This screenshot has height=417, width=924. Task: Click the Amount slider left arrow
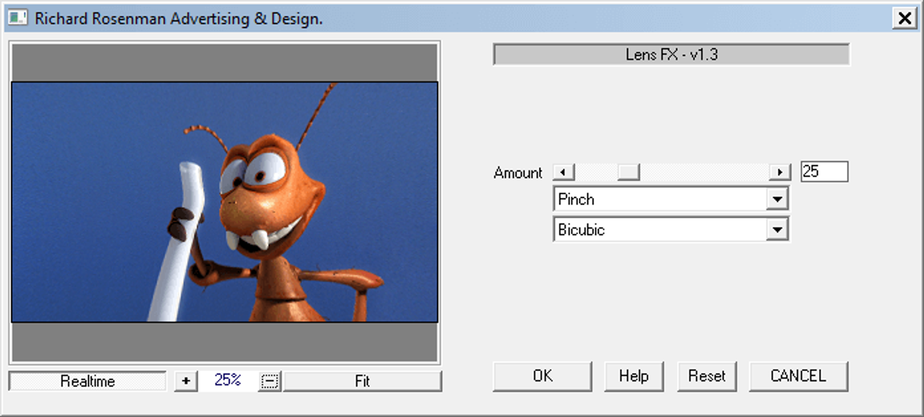(x=563, y=172)
